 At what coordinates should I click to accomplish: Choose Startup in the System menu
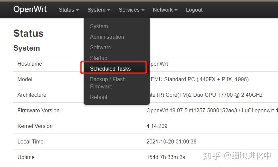[x=98, y=58]
